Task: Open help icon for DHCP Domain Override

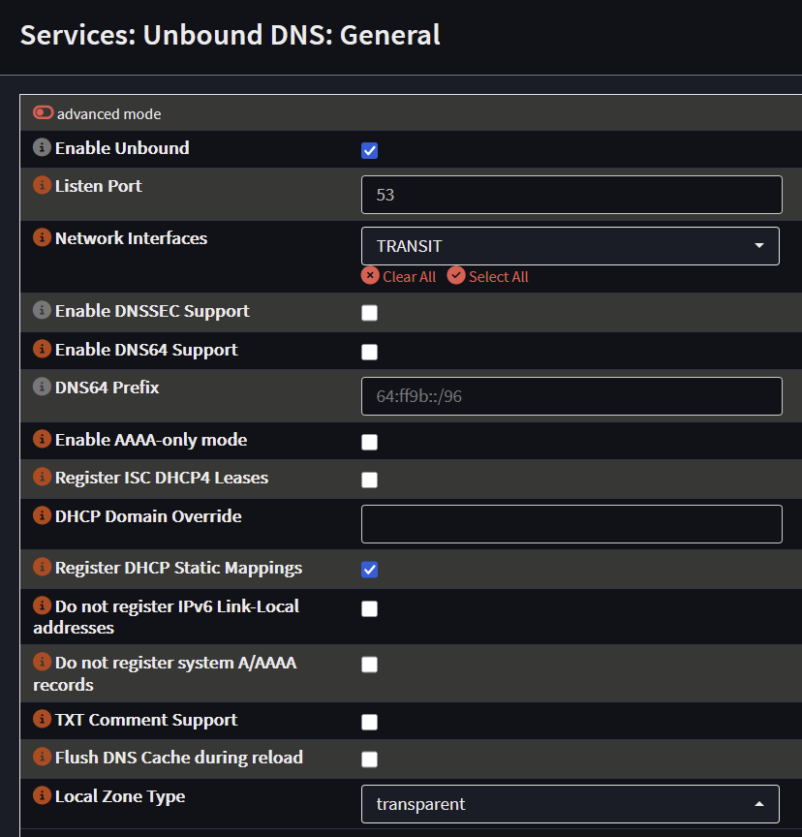Action: [42, 516]
